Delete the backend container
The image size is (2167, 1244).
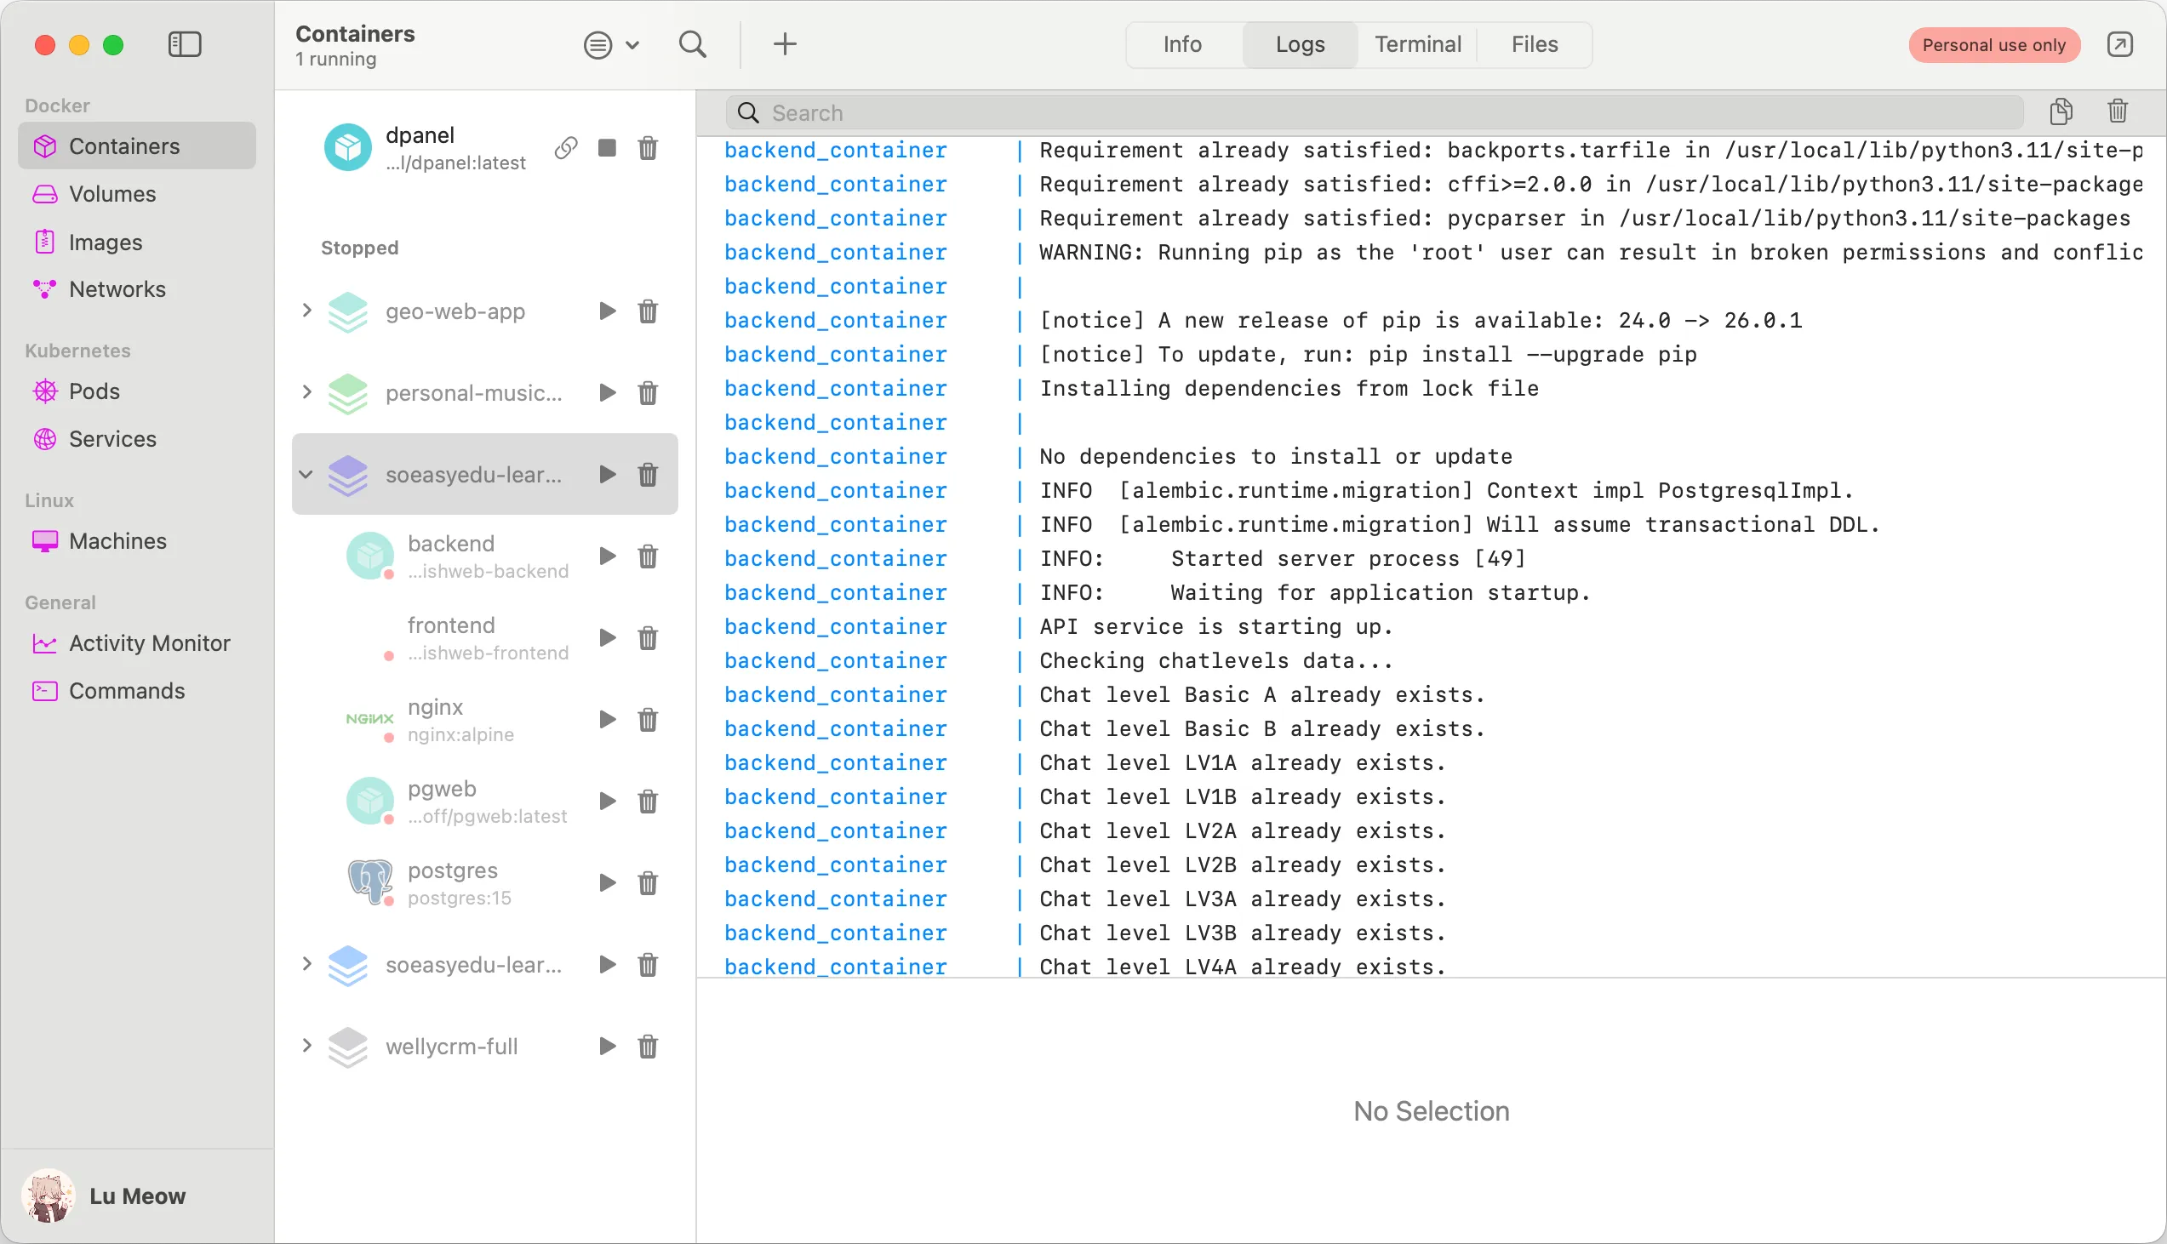tap(648, 556)
